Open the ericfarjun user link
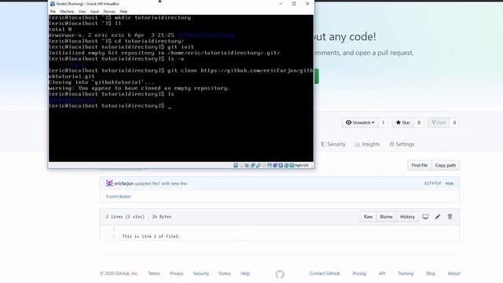Viewport: 503px width, 283px height. [x=124, y=183]
